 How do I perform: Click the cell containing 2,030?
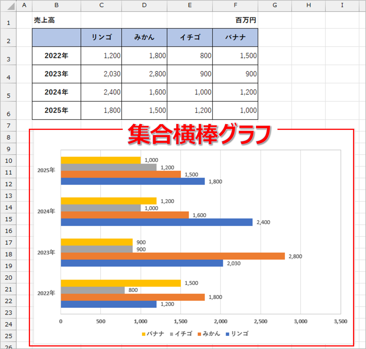click(101, 74)
